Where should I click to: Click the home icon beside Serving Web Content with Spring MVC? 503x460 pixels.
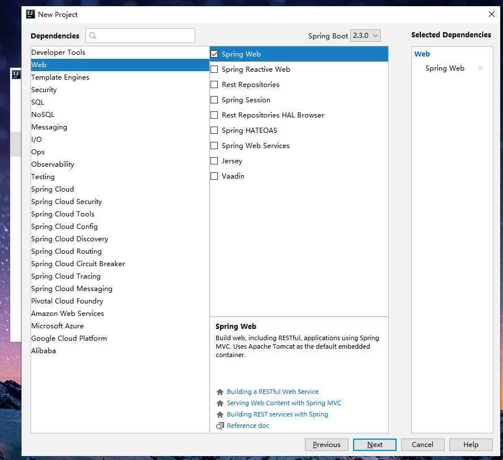coord(220,403)
